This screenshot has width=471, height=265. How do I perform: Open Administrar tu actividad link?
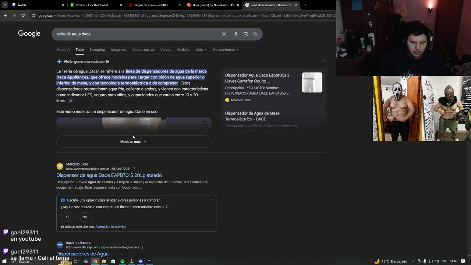tap(111, 227)
